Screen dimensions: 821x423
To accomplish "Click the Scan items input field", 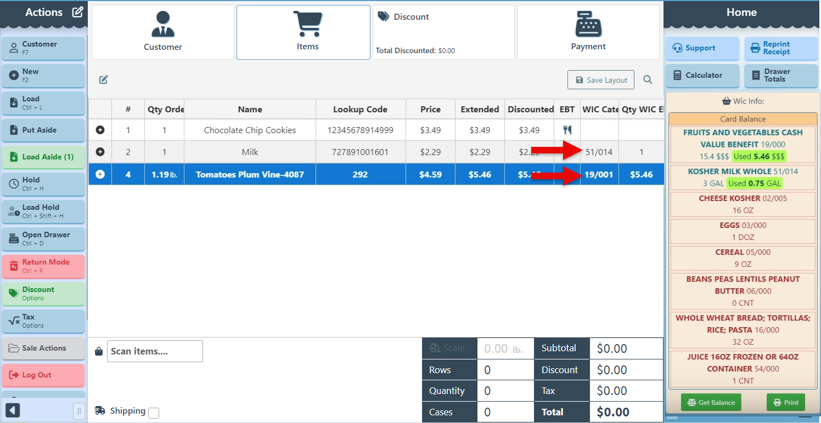I will [155, 351].
